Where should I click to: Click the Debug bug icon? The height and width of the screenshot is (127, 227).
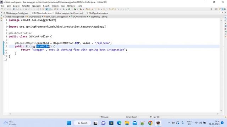click(63, 9)
